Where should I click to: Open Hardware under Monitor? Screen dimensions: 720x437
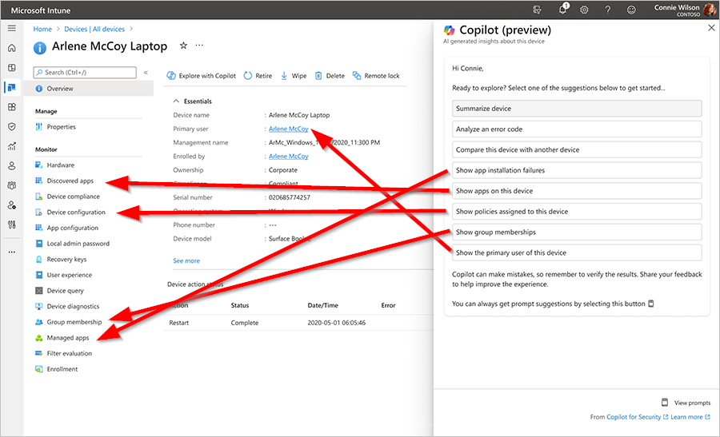pos(54,165)
